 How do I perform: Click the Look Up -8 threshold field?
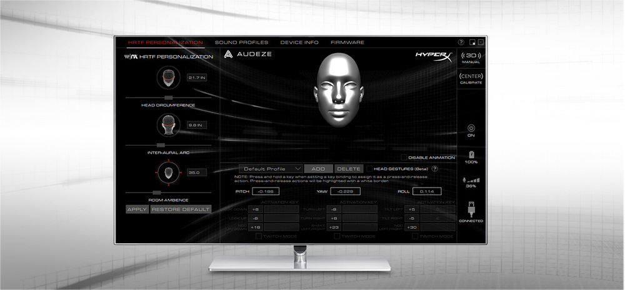pos(256,218)
